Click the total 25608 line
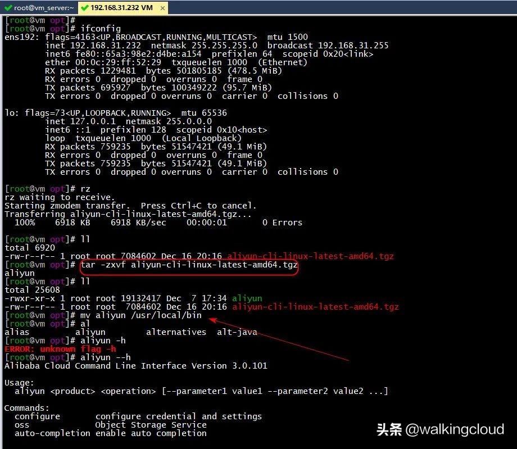Screen dimensions: 517x449 coord(33,290)
